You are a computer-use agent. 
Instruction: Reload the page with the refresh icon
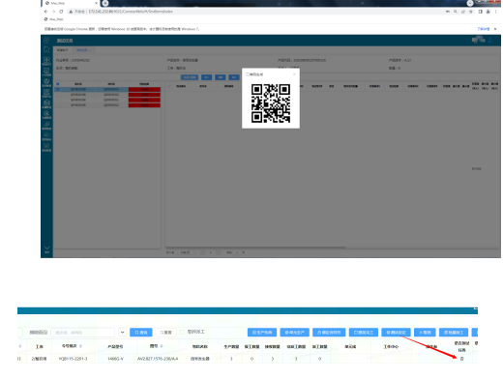pyautogui.click(x=61, y=12)
